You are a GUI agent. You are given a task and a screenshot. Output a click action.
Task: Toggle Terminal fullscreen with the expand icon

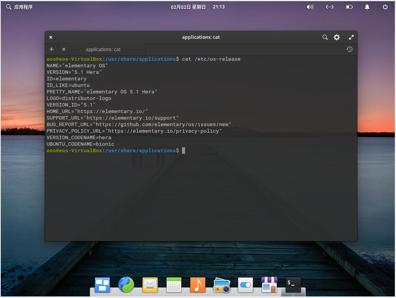tap(351, 37)
